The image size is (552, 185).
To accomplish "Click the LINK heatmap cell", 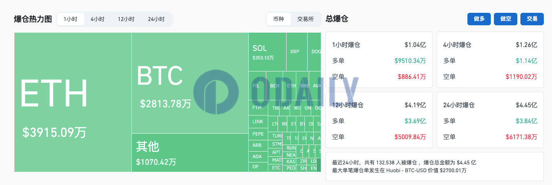I will [258, 122].
